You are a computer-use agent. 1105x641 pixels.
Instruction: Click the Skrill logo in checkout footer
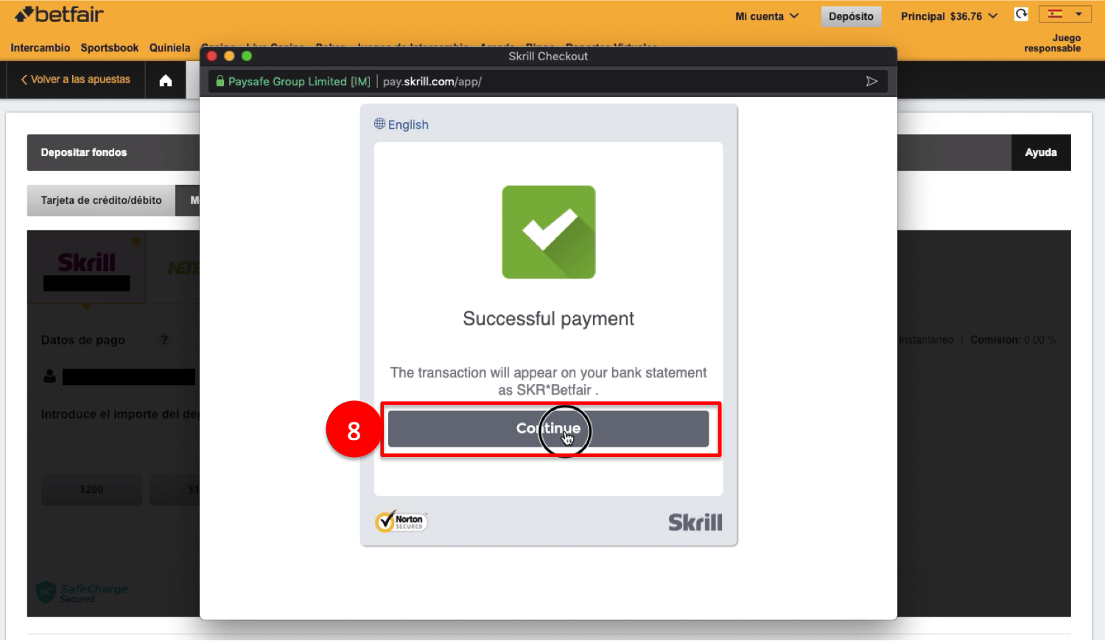[x=695, y=523]
